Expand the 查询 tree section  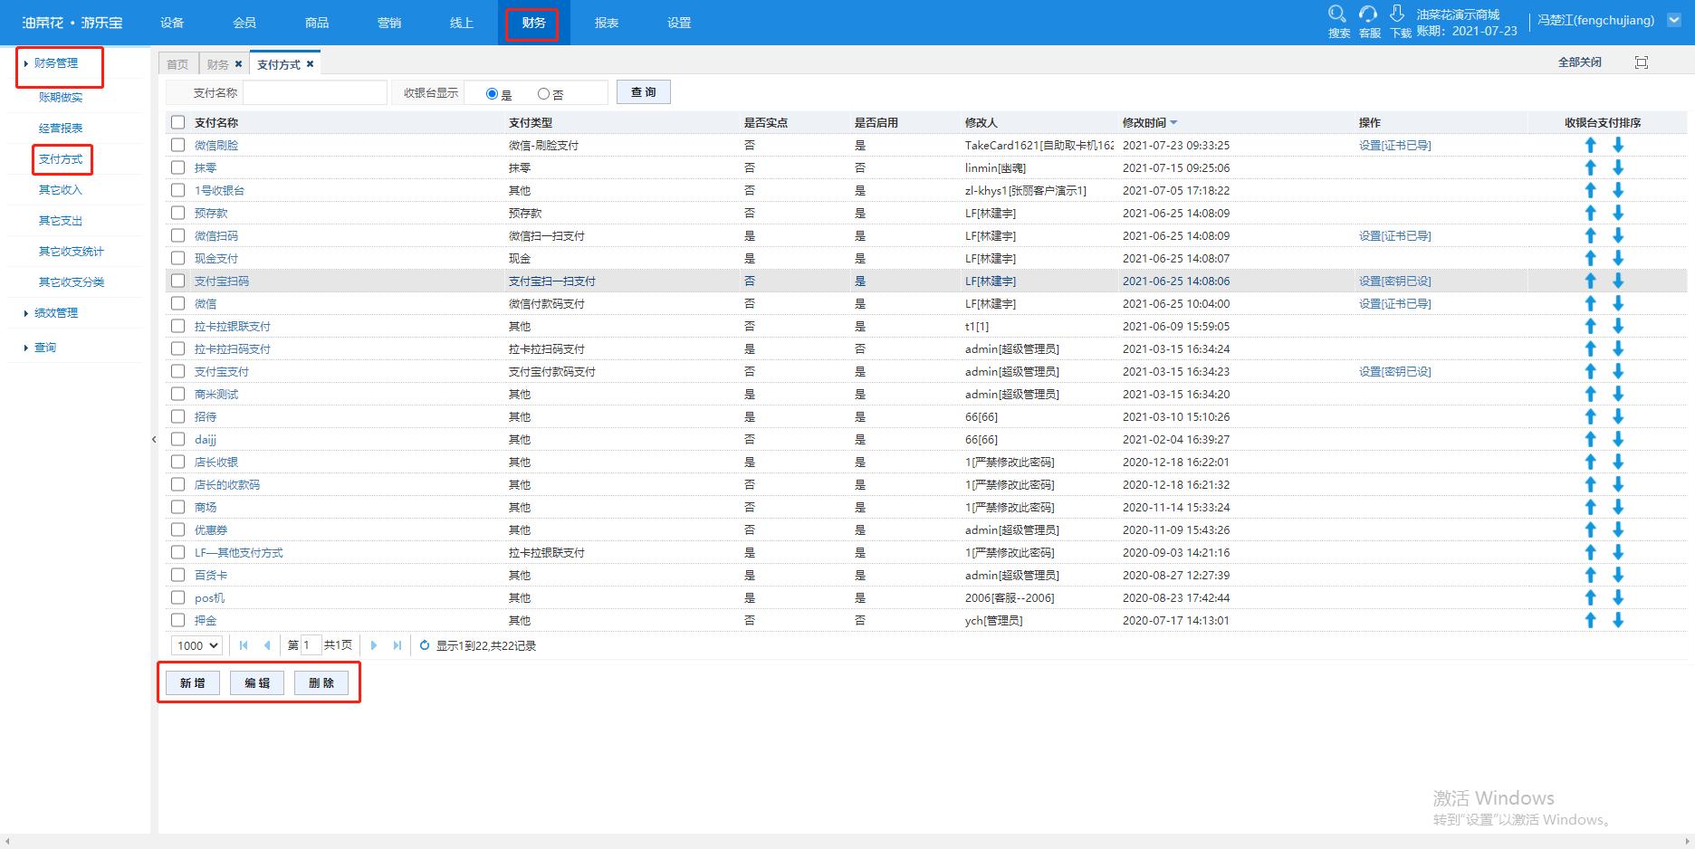pyautogui.click(x=26, y=348)
